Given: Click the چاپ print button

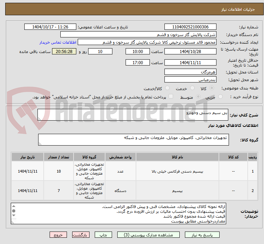Looking at the screenshot, I should pyautogui.click(x=103, y=235).
